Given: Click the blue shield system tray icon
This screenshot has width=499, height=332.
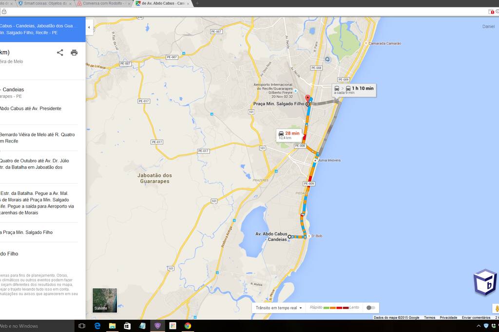Looking at the screenshot, I should pos(486,326).
